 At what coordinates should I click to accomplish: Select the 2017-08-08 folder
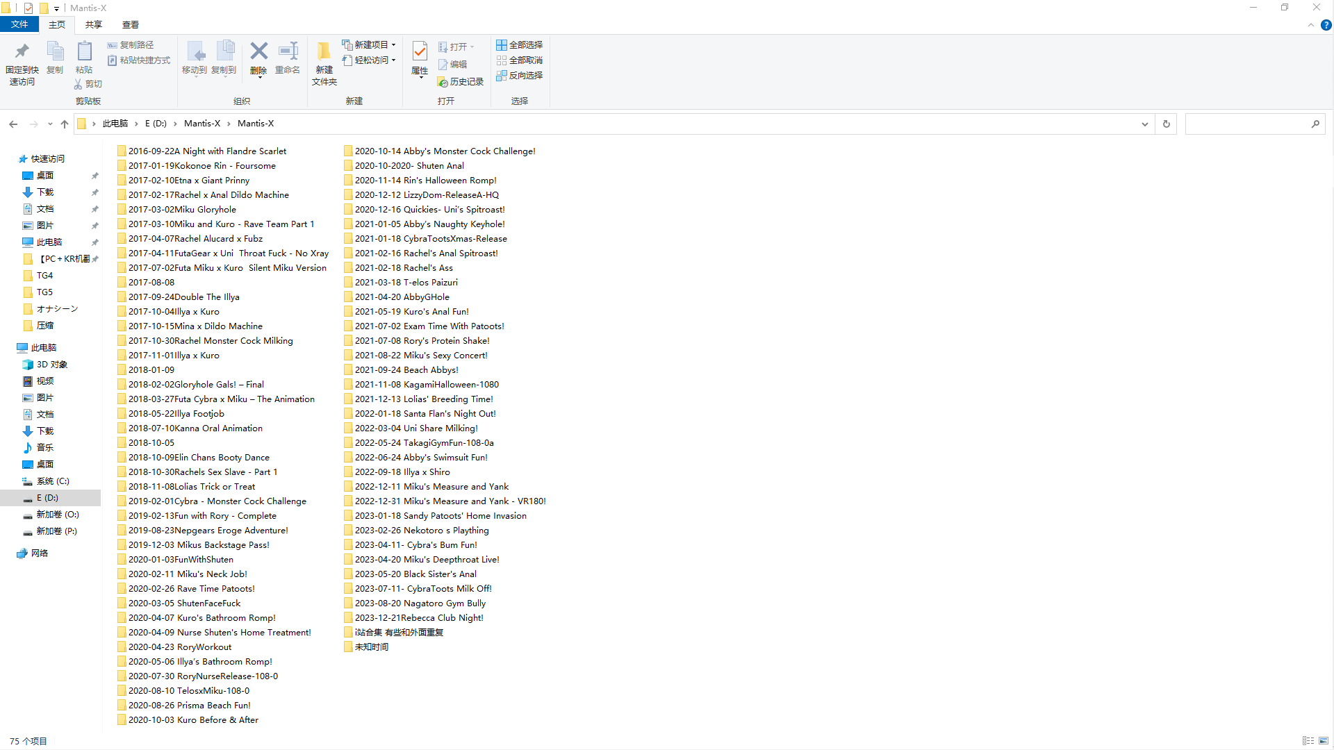pyautogui.click(x=146, y=283)
